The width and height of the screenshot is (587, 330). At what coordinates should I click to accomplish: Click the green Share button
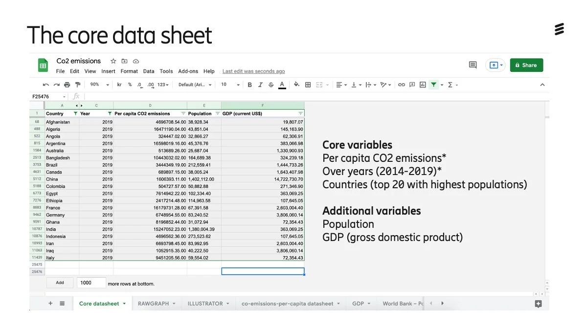526,65
